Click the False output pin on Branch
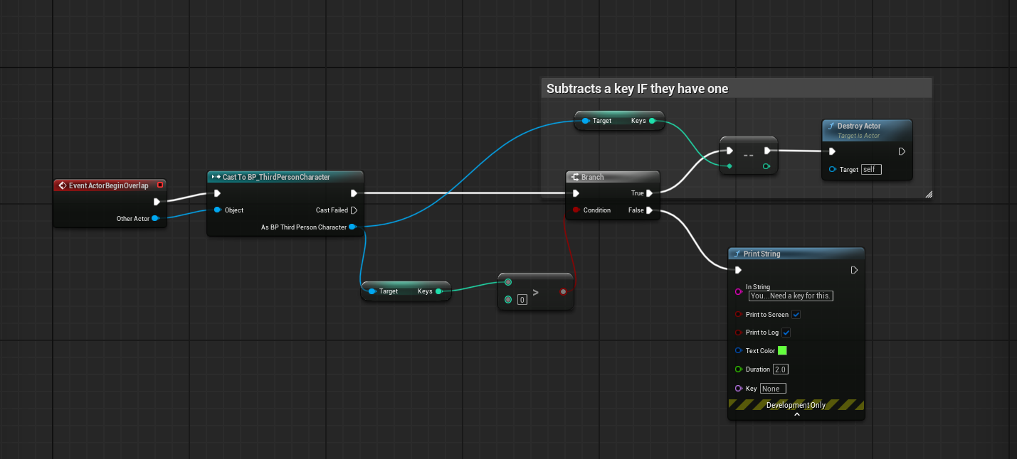 (650, 210)
